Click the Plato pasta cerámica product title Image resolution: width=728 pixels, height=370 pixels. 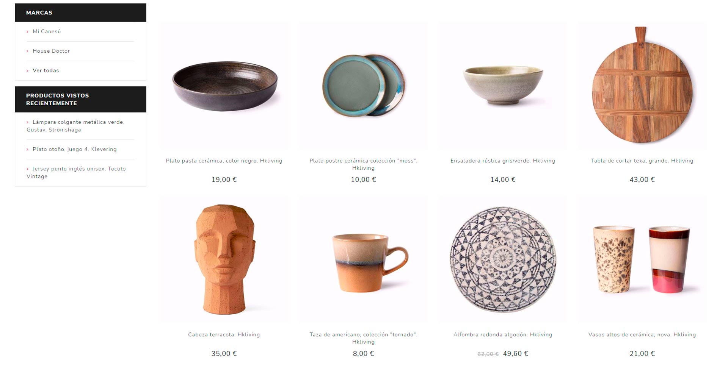click(224, 161)
